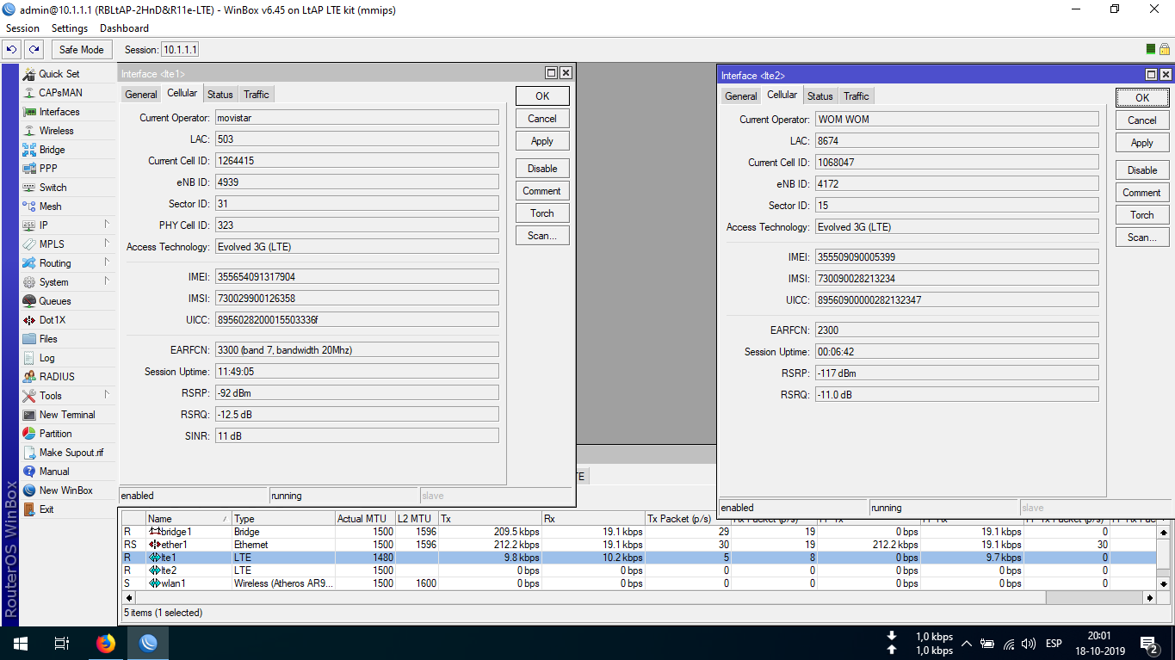Click the undo arrow in the toolbar
The image size is (1175, 660).
10,49
